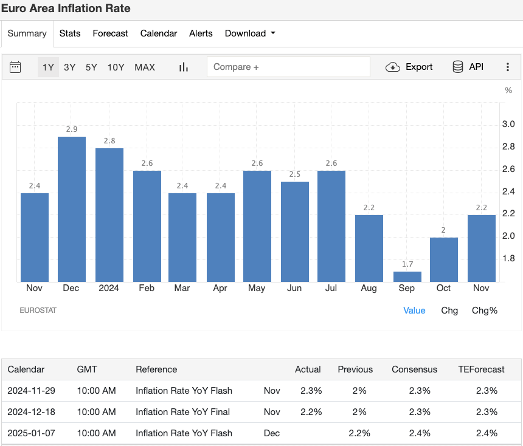The width and height of the screenshot is (523, 446).
Task: Open the calendar date-range picker icon
Action: [15, 67]
